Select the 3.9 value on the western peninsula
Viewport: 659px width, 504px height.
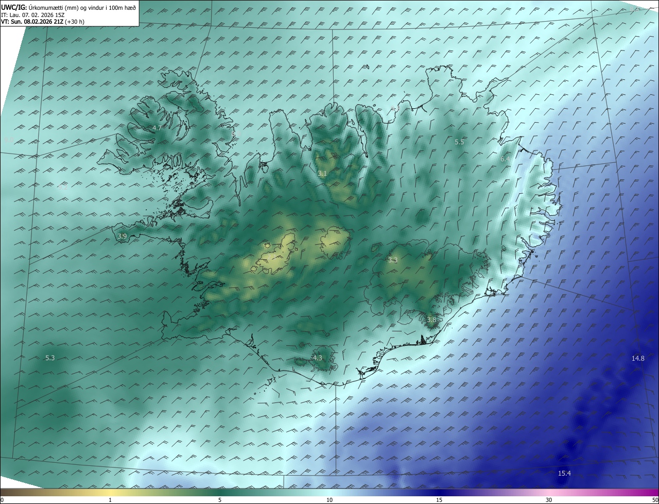(122, 236)
